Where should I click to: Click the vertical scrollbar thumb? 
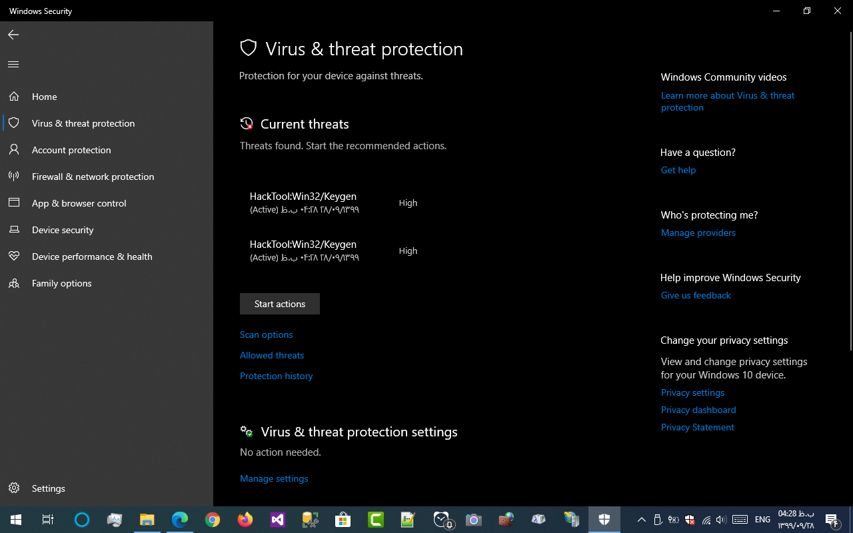pos(850,191)
